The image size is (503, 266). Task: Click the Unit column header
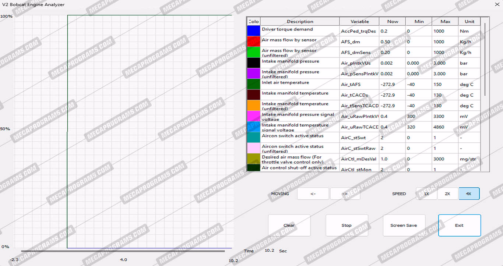[x=469, y=21]
